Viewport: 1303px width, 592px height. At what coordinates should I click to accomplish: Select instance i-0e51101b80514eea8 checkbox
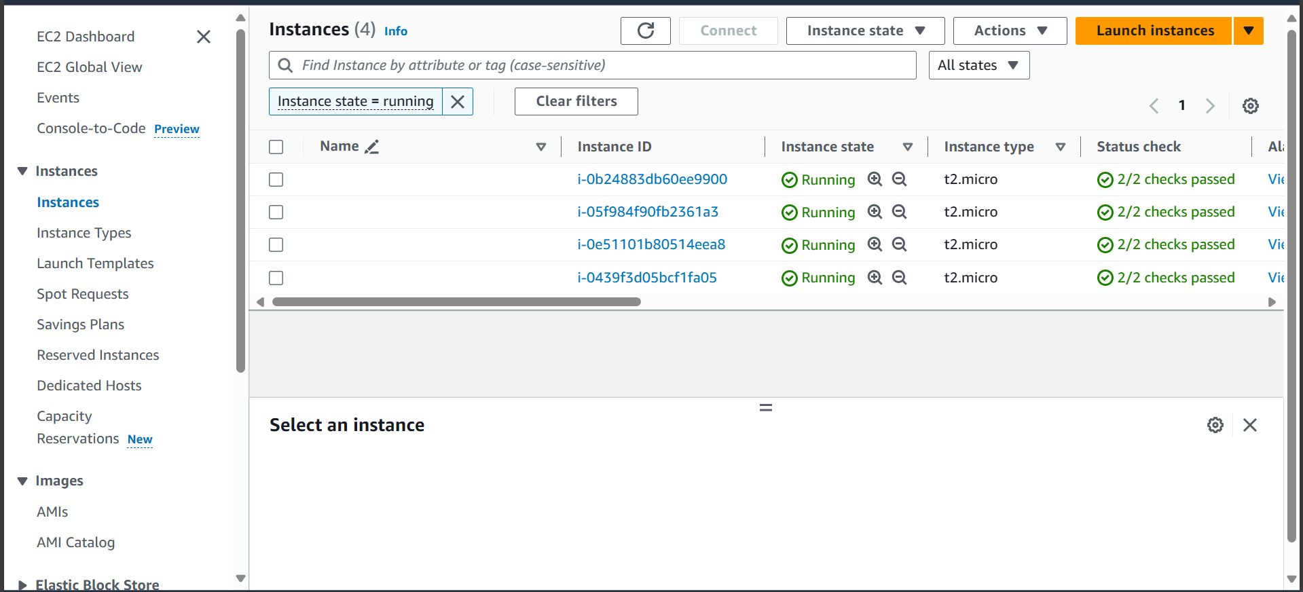click(x=276, y=244)
